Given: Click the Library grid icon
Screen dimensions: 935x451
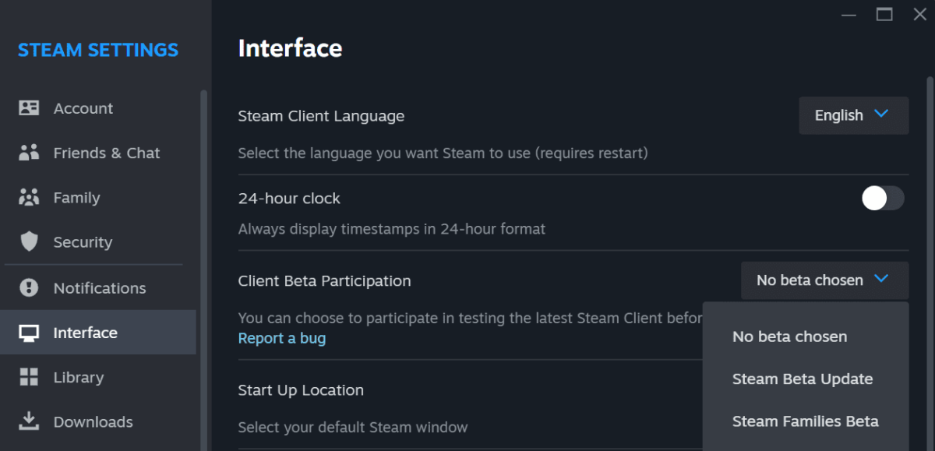Looking at the screenshot, I should click(x=29, y=377).
